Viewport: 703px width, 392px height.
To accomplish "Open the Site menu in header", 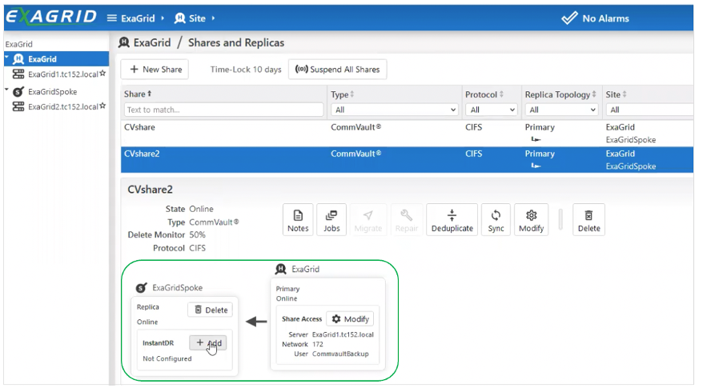I will (190, 18).
